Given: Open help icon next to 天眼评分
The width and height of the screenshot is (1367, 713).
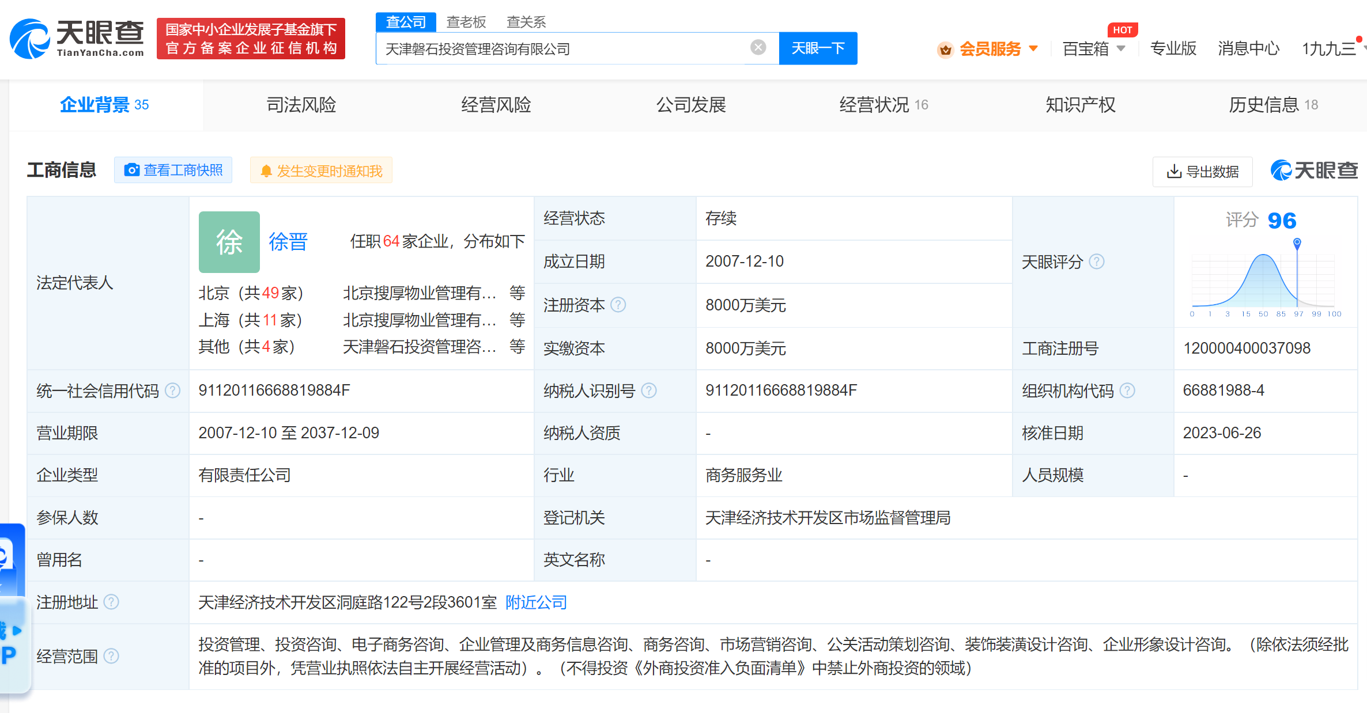Looking at the screenshot, I should (1097, 261).
